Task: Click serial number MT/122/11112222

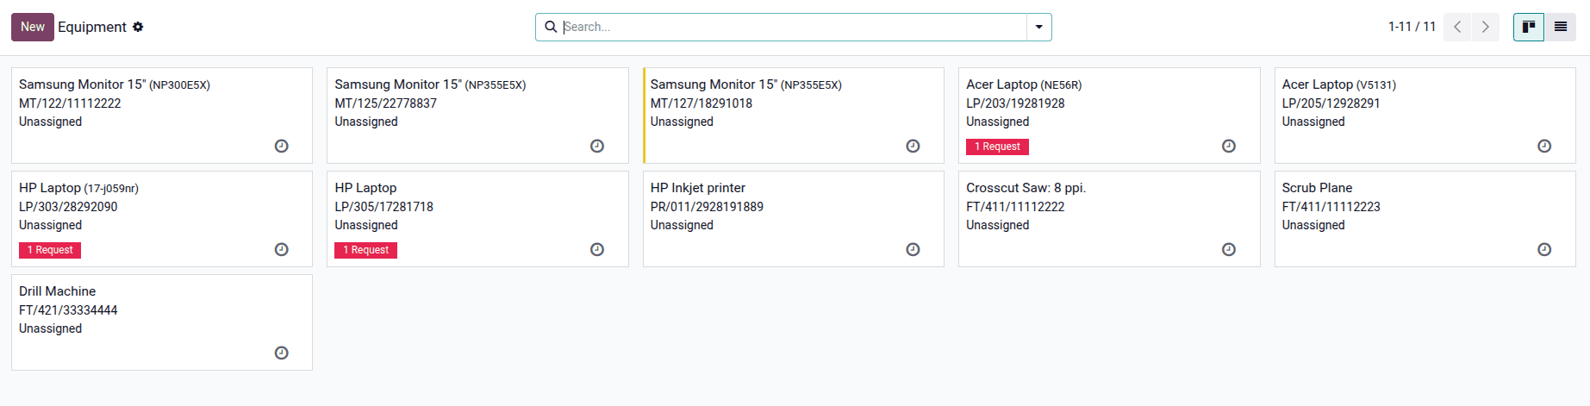Action: pyautogui.click(x=70, y=103)
